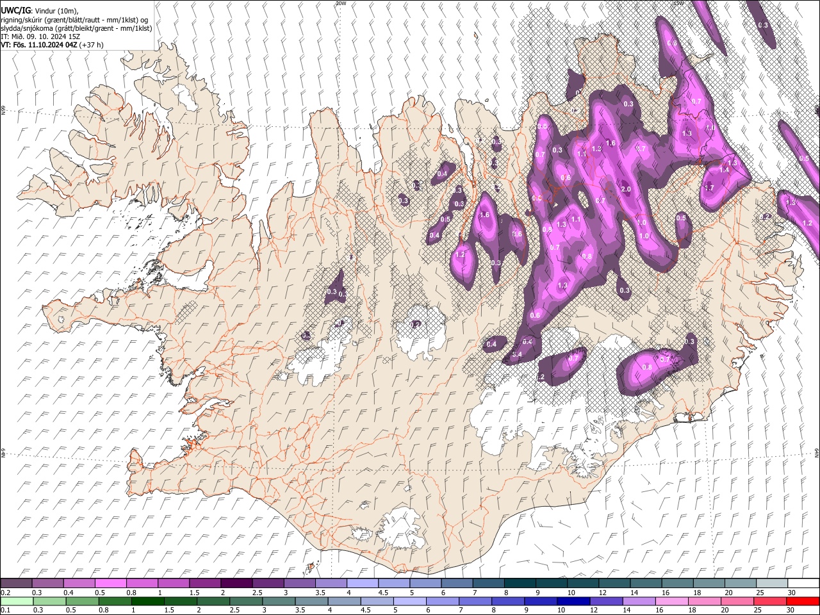
Task: Click the 'UWC/IG: Vindur (10m),' title text
Action: [x=40, y=10]
